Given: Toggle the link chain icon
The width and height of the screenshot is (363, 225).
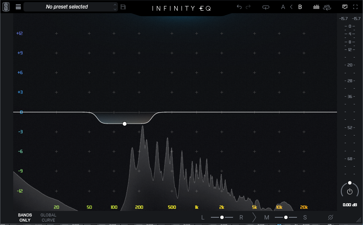Looking at the screenshot, I should (266, 7).
